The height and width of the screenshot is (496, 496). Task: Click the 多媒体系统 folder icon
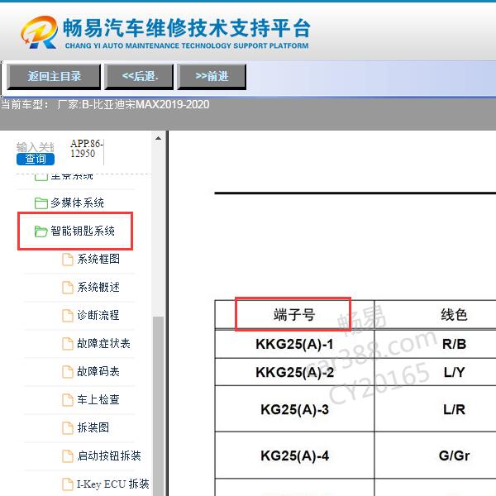[x=41, y=203]
